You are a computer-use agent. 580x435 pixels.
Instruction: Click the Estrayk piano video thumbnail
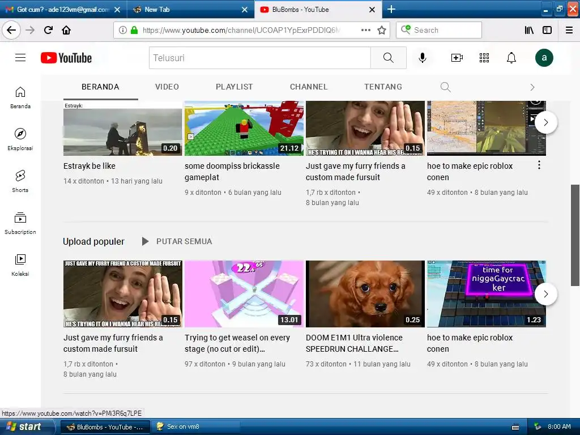tap(123, 129)
